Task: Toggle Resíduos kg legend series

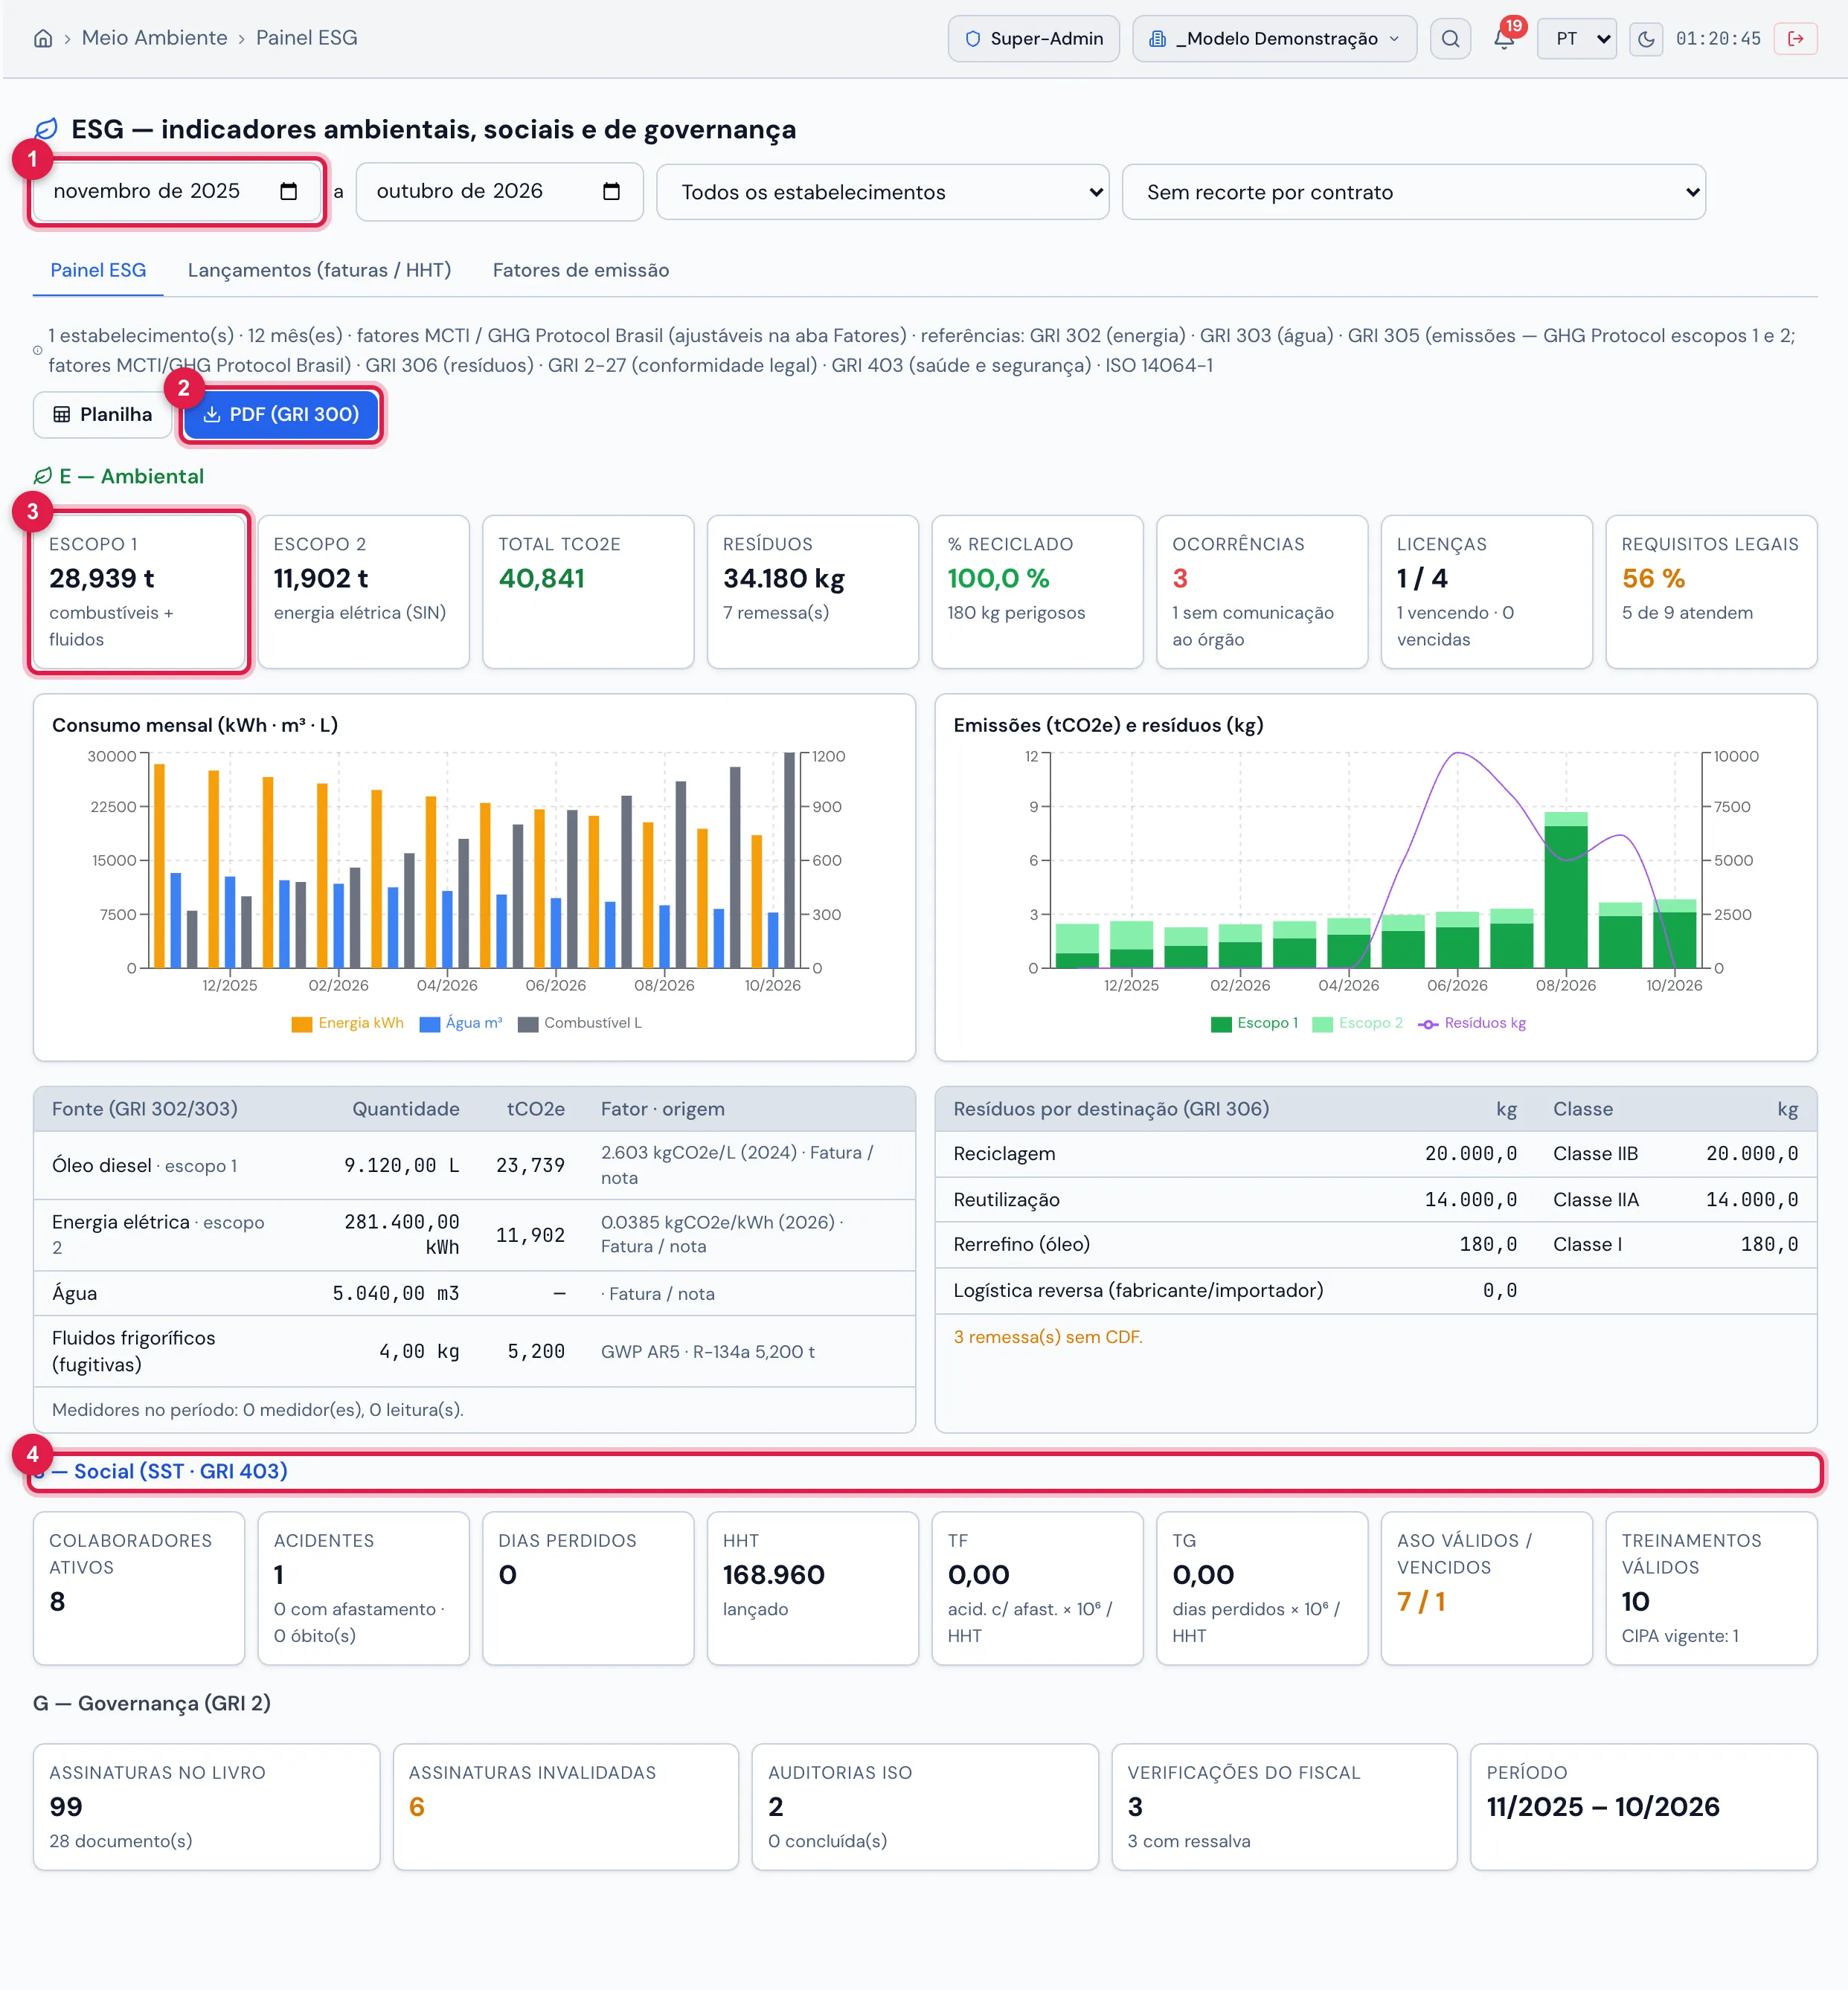Action: point(1472,1023)
